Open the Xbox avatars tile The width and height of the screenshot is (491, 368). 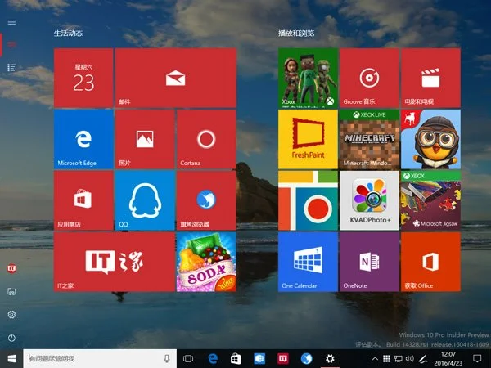pyautogui.click(x=308, y=78)
